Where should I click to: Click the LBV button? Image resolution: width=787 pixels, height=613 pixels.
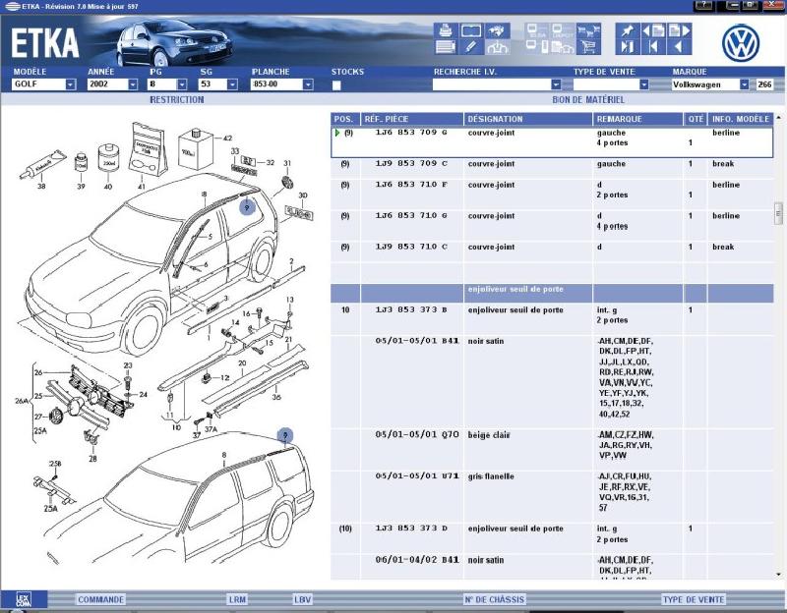tap(303, 599)
